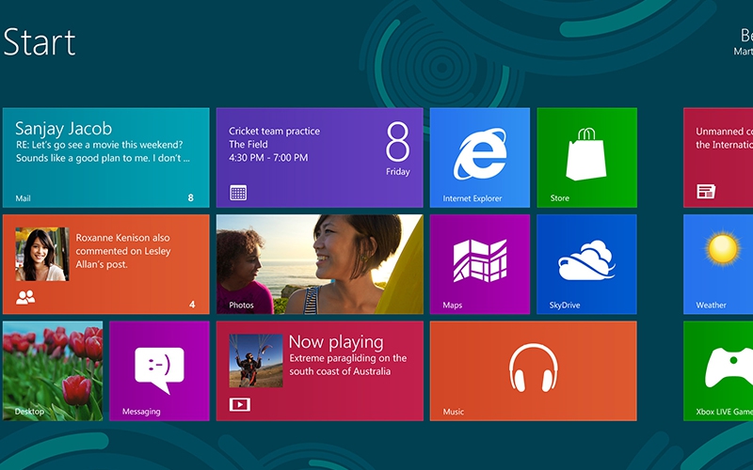Open the Messaging smiley tile
Viewport: 753px width, 470px height.
pos(159,370)
